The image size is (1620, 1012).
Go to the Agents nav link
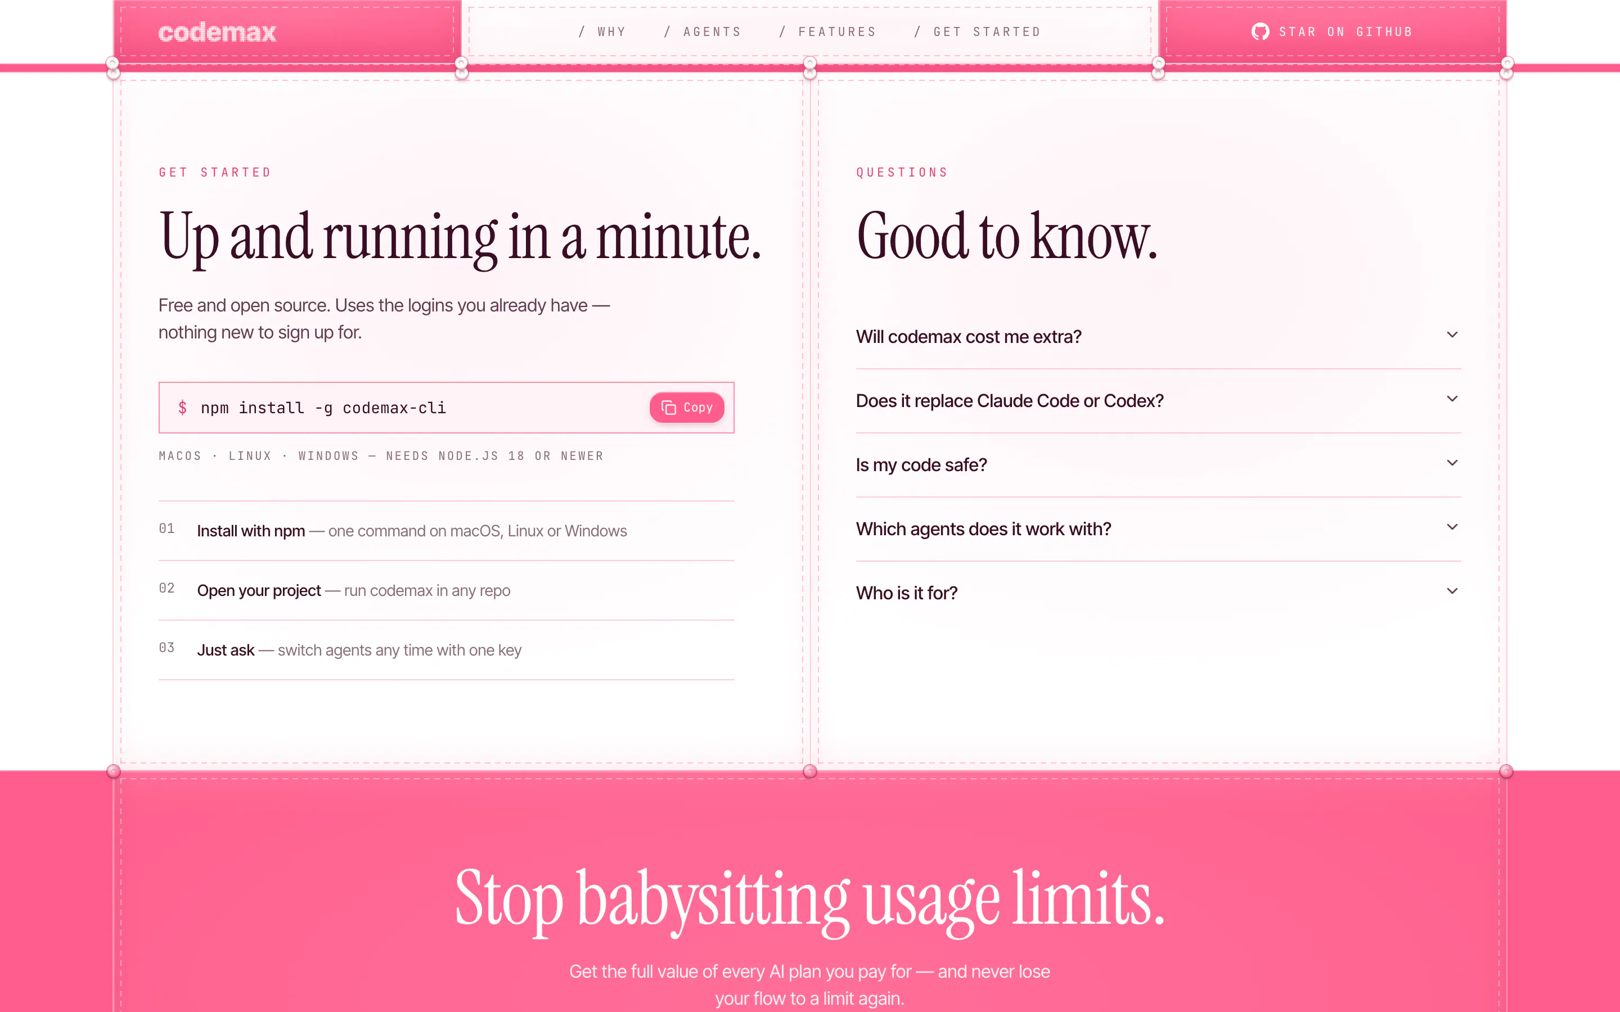[x=702, y=32]
